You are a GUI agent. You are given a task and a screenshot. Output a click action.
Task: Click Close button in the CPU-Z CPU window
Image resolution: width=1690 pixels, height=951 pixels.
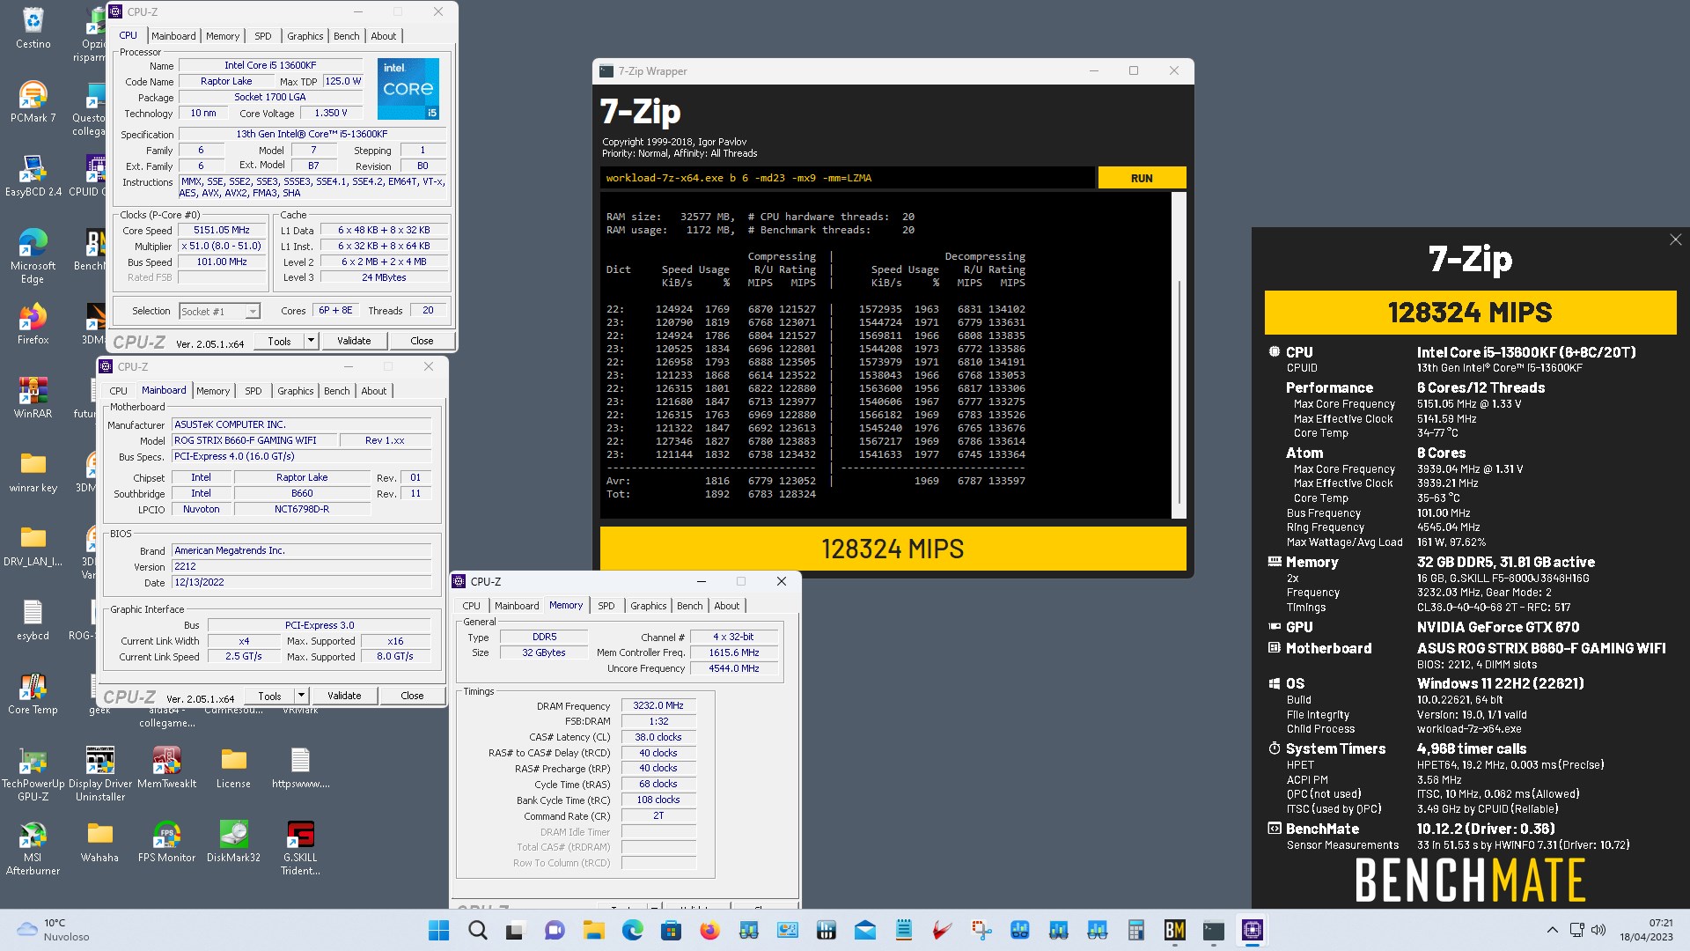(x=422, y=341)
